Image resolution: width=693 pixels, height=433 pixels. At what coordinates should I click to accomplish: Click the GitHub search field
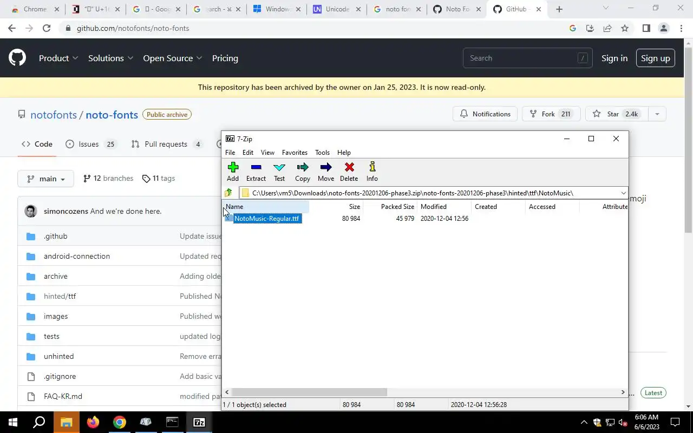527,58
